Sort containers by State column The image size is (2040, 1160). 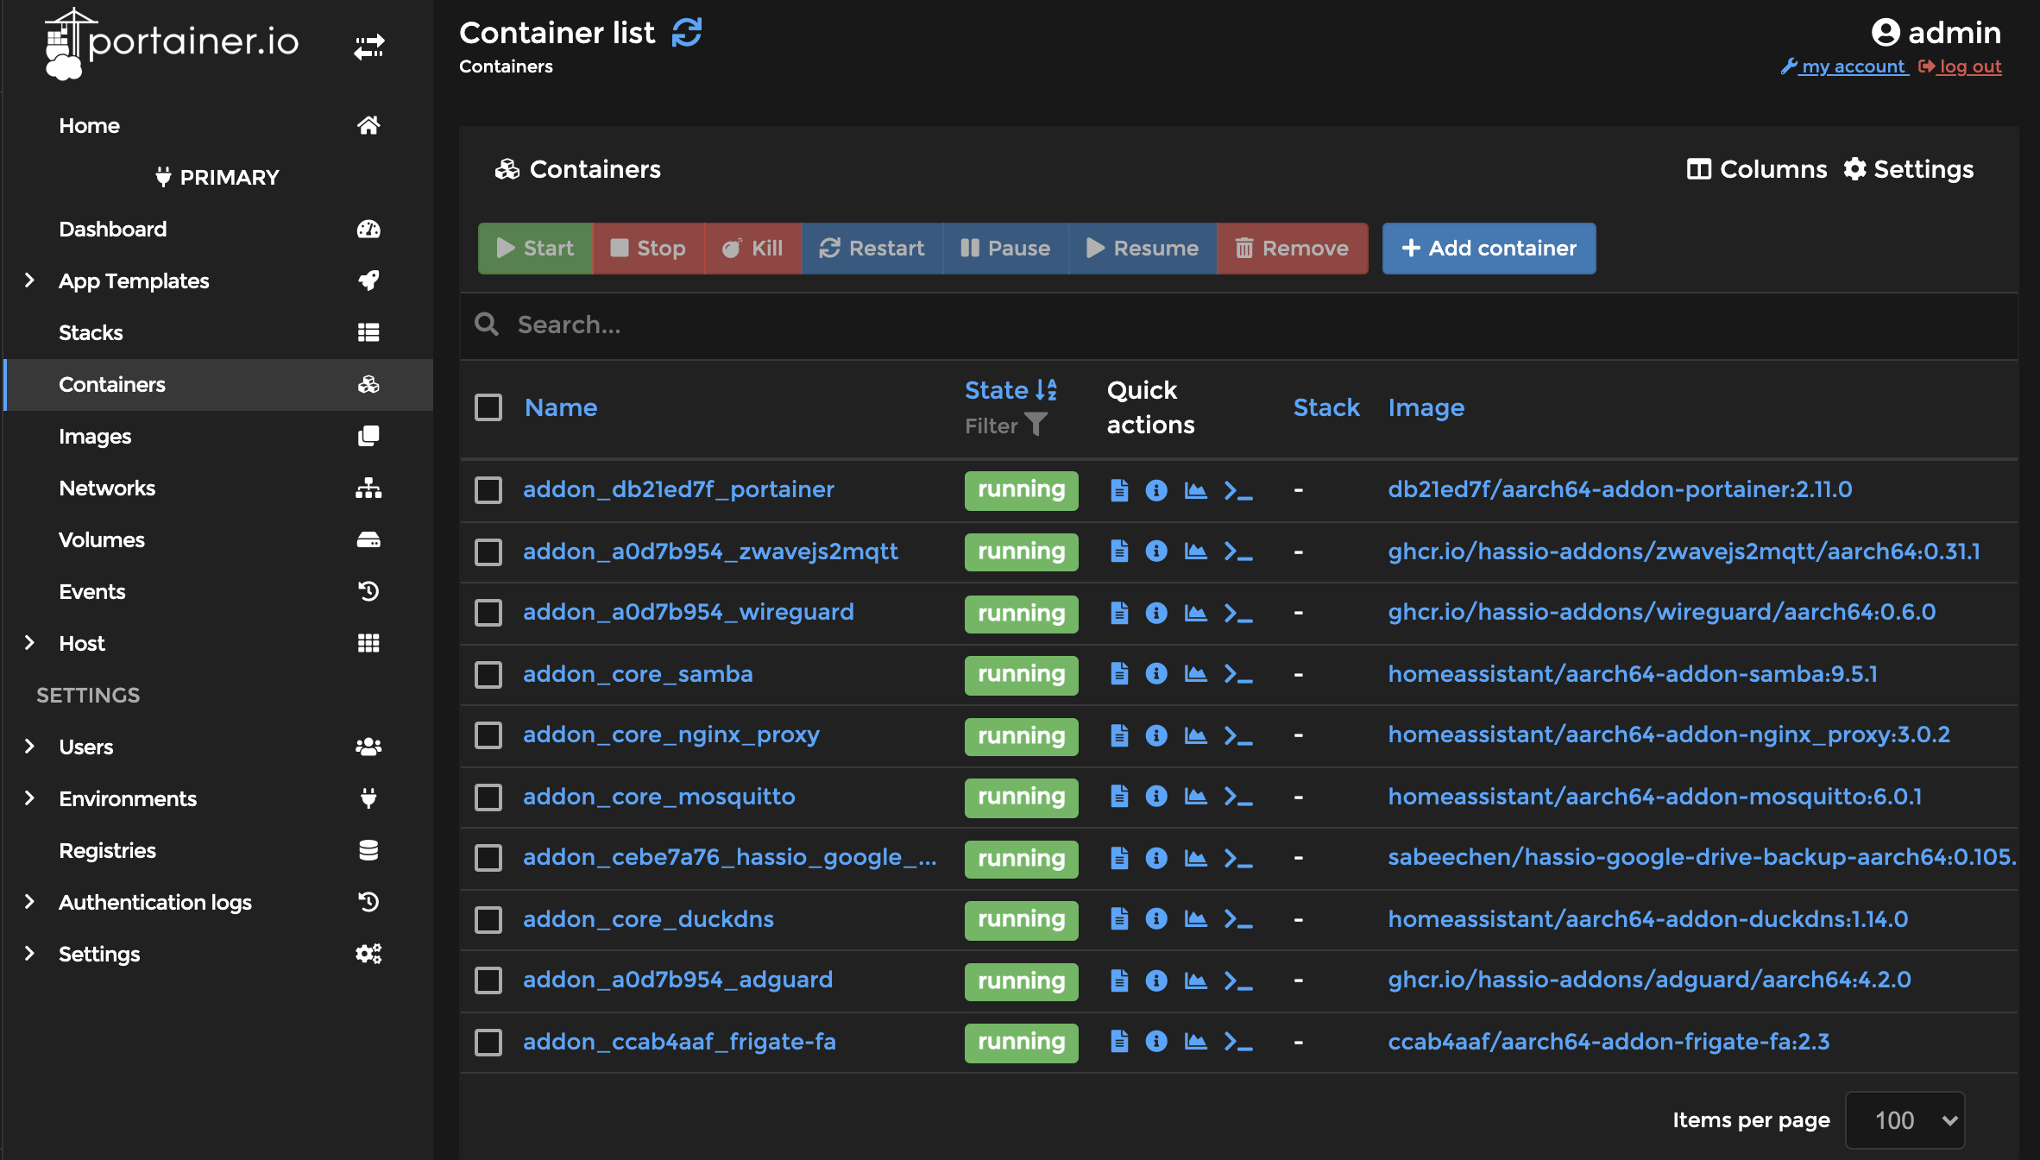point(1010,389)
